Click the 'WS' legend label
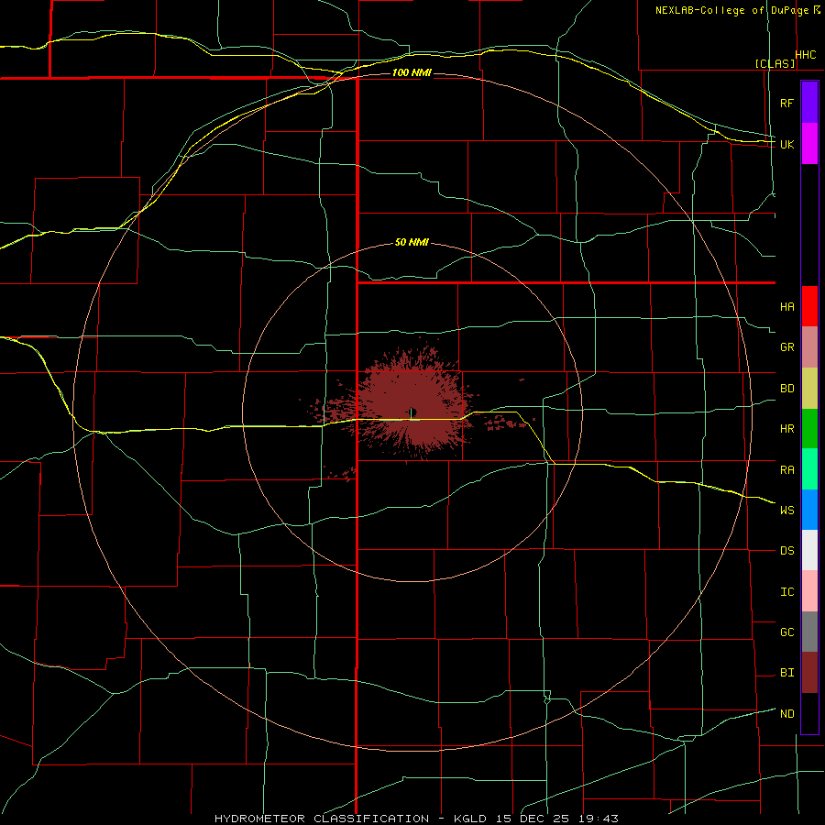 click(x=787, y=510)
